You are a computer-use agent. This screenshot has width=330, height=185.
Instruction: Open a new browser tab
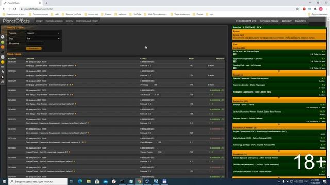46,3
